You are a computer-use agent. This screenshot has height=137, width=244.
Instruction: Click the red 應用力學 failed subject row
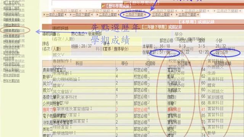pyautogui.click(x=143, y=110)
